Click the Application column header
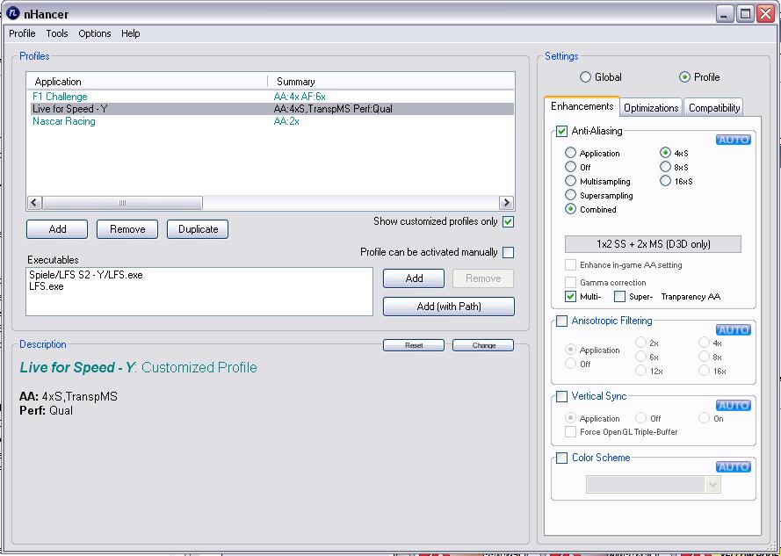 coord(148,82)
